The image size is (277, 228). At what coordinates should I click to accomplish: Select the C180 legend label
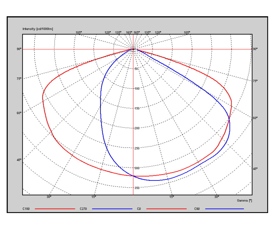coord(26,209)
